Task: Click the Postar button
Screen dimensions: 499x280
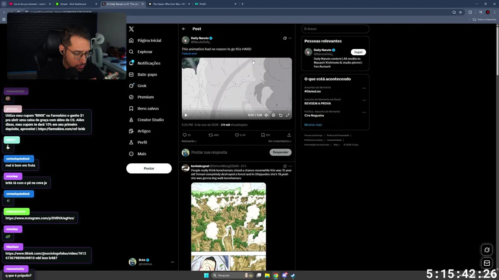Action: (149, 168)
